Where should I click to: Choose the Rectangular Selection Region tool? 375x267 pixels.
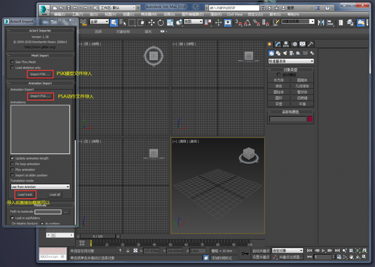132,23
